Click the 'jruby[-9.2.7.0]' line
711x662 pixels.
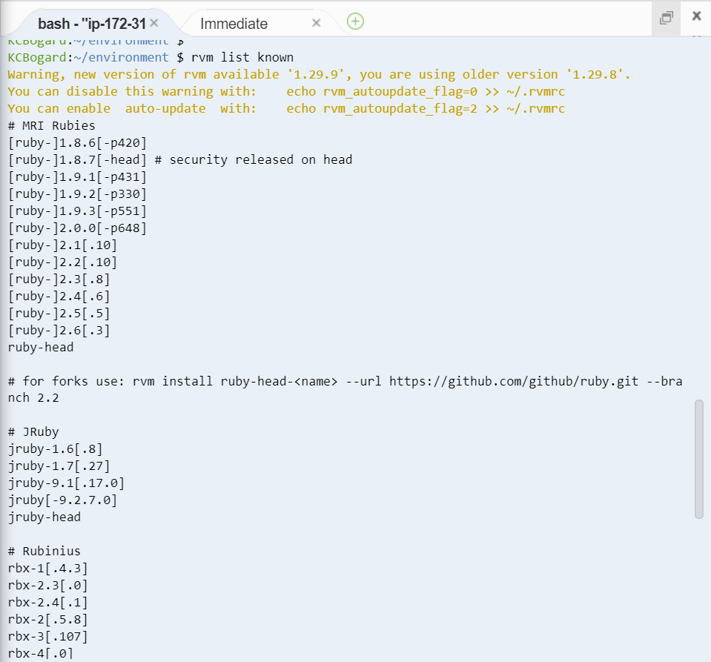point(62,500)
